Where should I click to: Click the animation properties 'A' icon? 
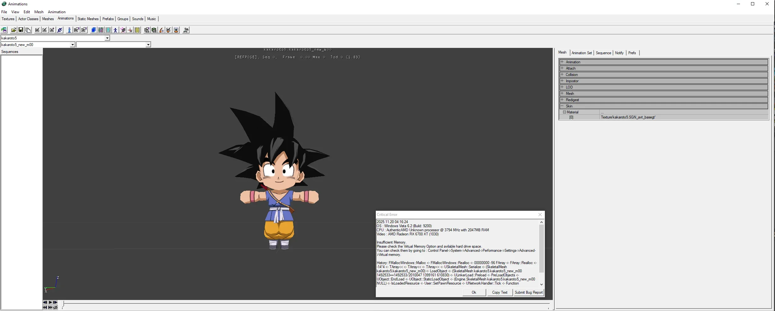click(x=84, y=30)
